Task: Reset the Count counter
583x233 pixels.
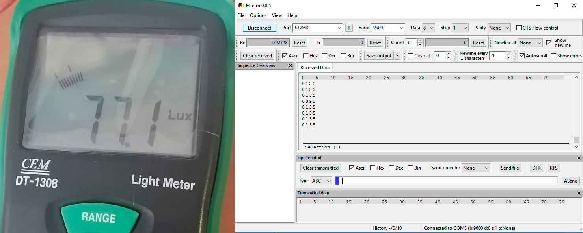Action: pos(479,43)
